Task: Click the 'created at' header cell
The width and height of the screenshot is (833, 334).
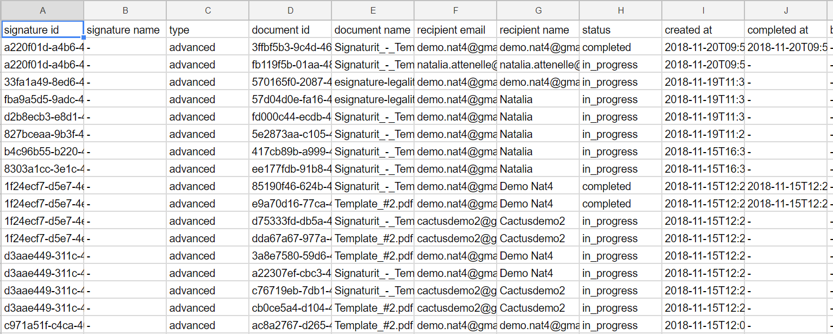Action: tap(703, 30)
